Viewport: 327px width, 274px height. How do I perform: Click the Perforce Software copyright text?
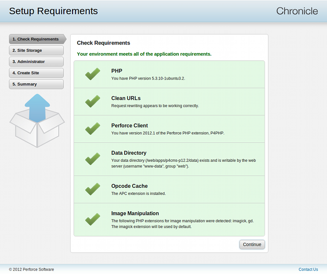31,269
